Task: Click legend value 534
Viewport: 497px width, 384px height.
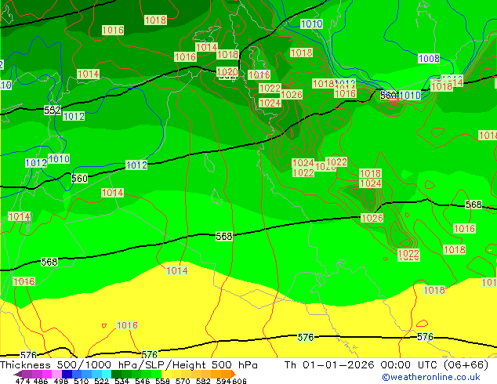Action: [x=122, y=381]
